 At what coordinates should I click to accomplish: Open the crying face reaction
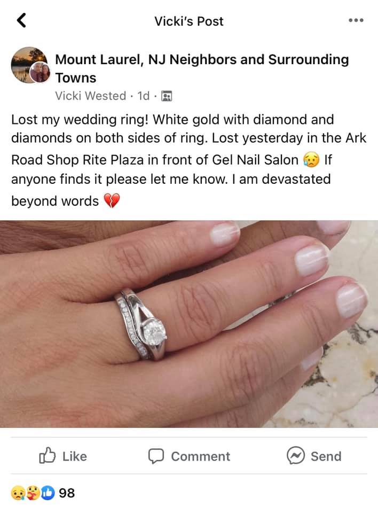17,493
